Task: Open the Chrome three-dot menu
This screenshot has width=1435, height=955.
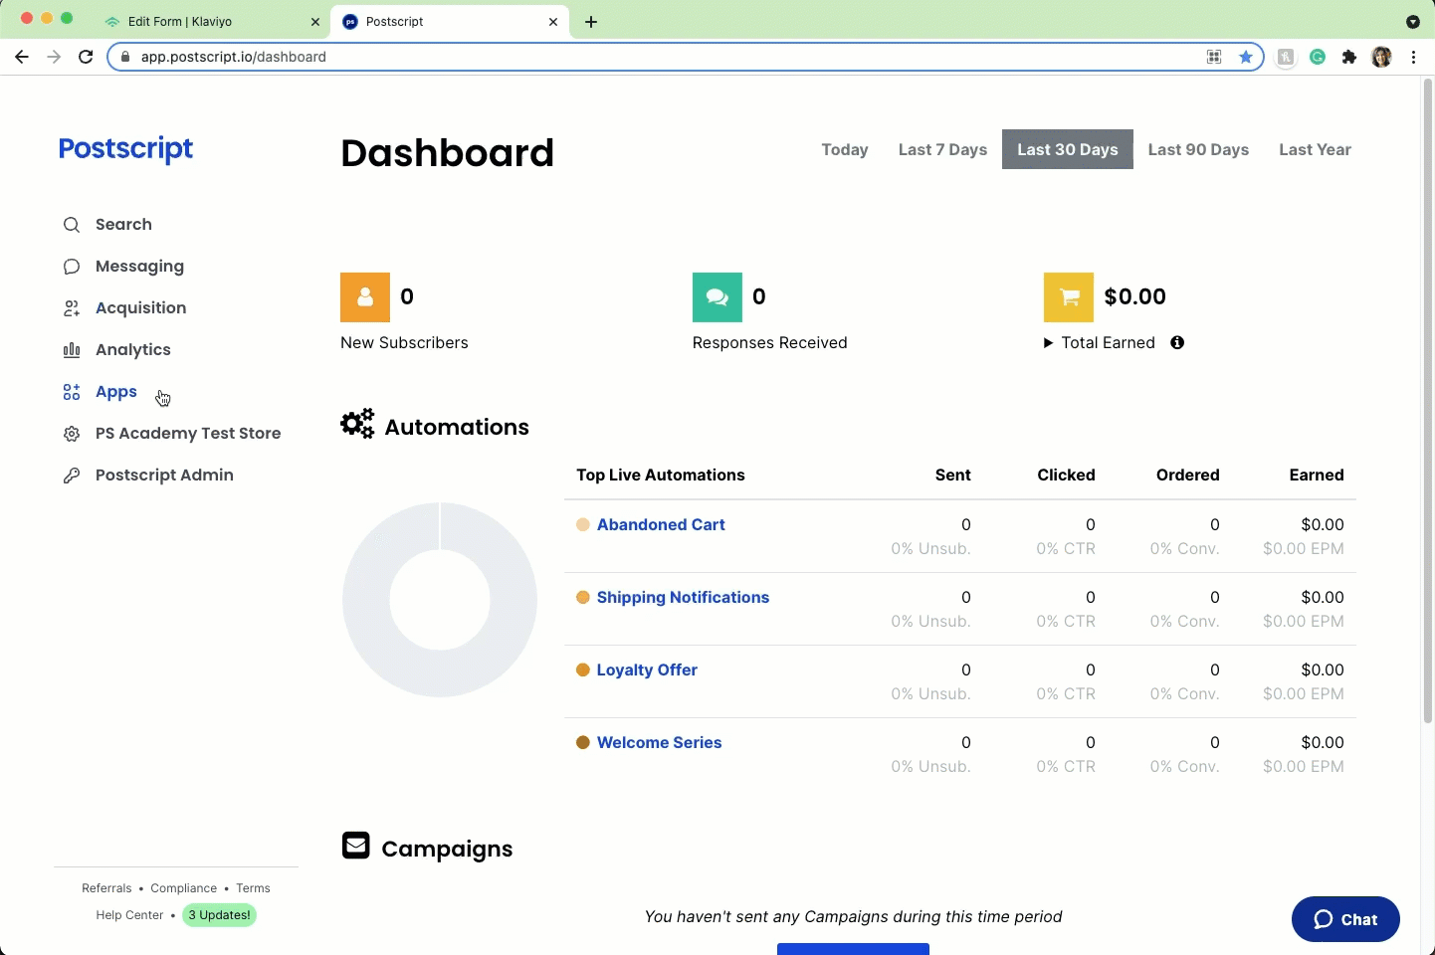Action: 1413,57
